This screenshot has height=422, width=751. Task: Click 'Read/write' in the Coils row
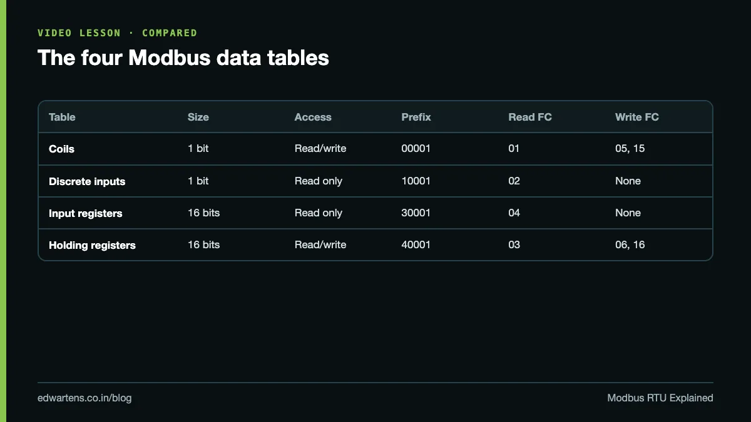point(320,149)
